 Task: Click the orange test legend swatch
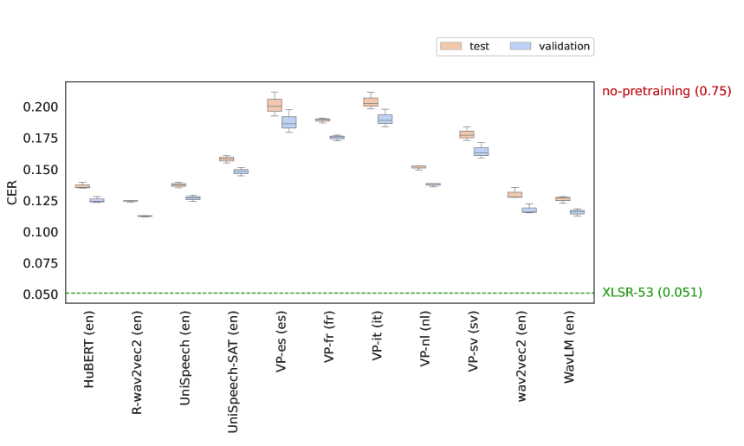coord(450,46)
